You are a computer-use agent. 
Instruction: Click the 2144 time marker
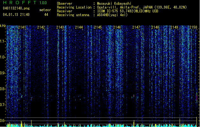79,27
